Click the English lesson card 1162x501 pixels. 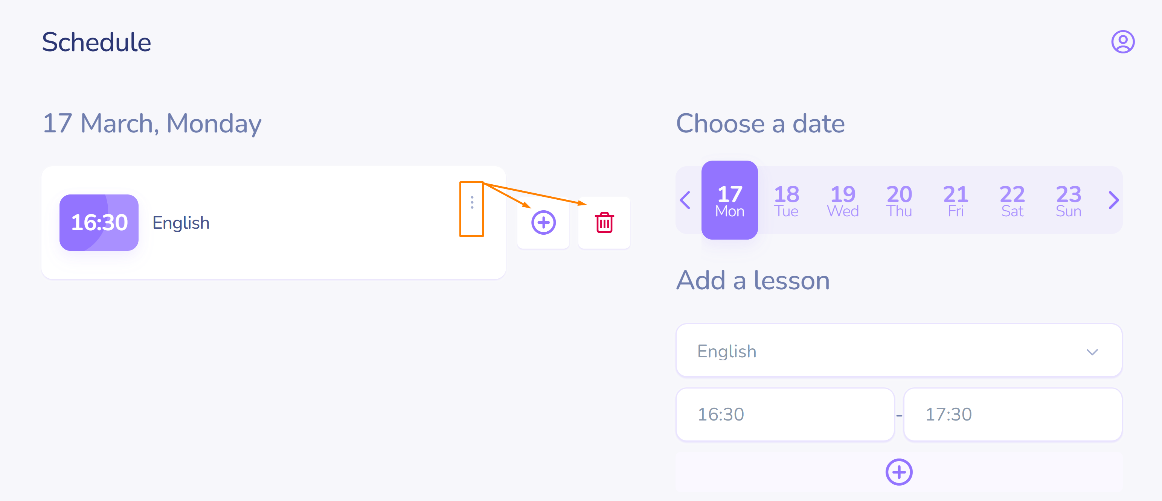(x=293, y=223)
